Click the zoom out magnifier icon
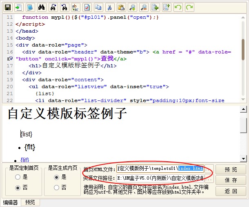 pos(144,7)
